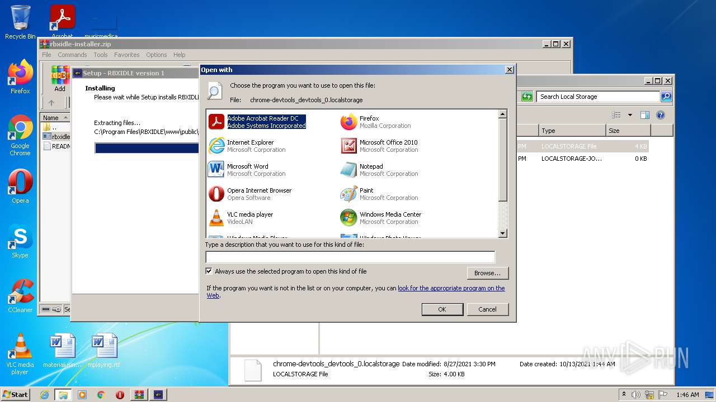The width and height of the screenshot is (716, 402).
Task: Go up one level in WinRAR
Action: click(x=51, y=103)
